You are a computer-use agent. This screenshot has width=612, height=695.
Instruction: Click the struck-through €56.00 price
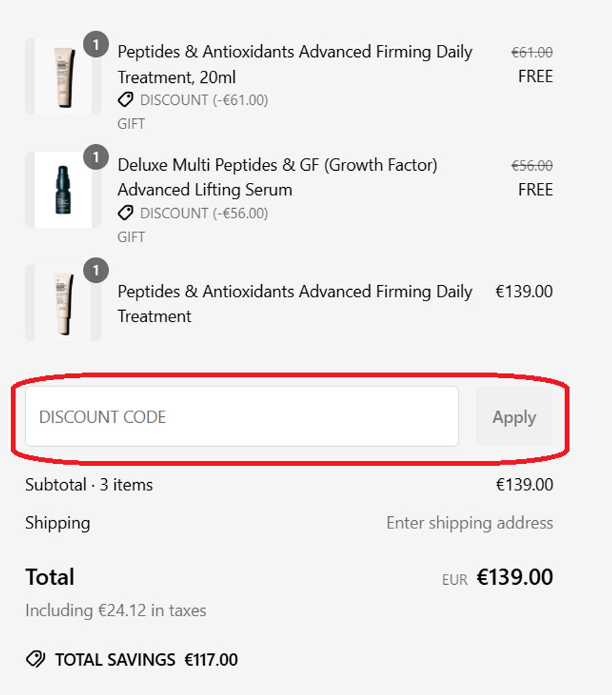(532, 165)
